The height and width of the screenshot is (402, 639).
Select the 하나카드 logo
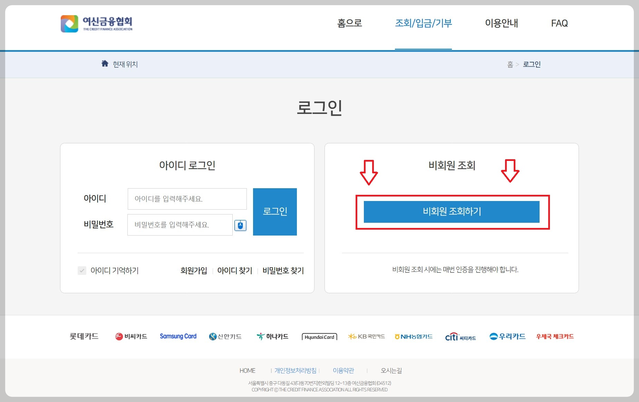point(273,336)
